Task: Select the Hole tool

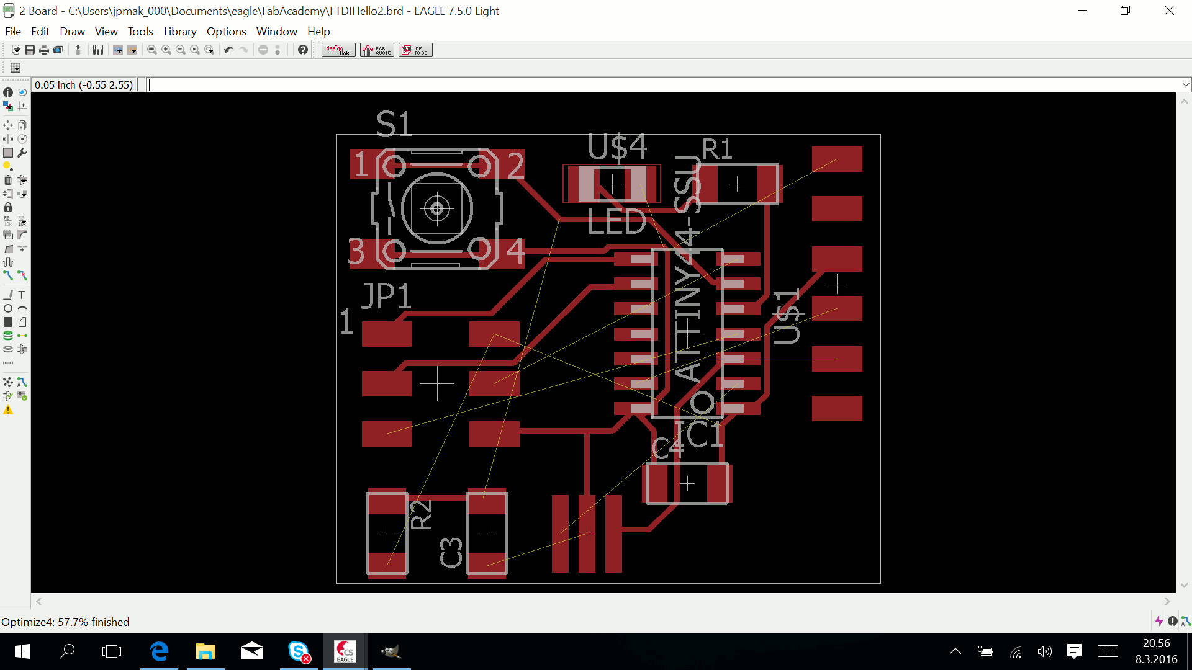Action: [x=8, y=349]
